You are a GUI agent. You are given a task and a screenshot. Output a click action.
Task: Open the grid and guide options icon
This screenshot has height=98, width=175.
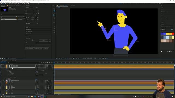point(66,58)
